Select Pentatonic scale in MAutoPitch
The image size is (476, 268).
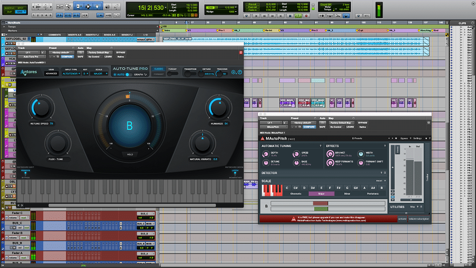373,194
